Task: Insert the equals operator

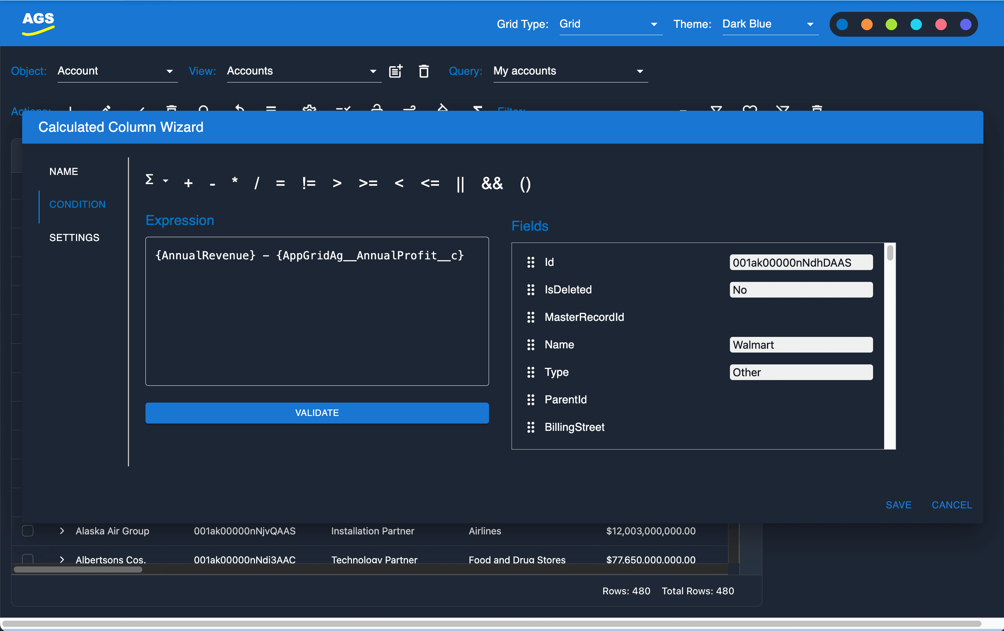Action: [x=280, y=183]
